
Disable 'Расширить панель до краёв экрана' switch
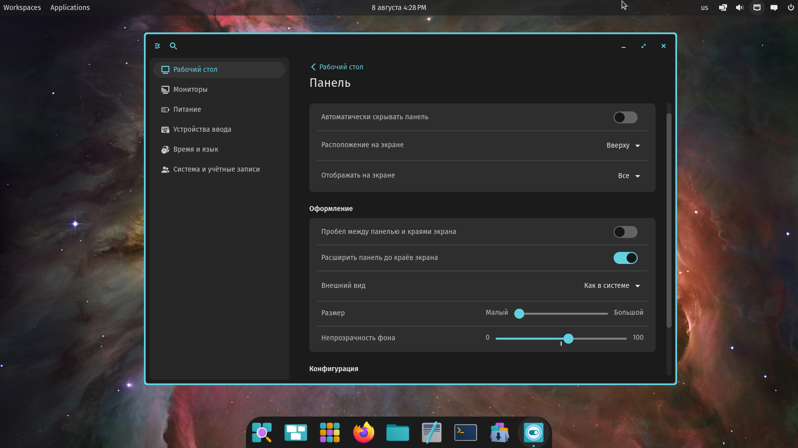click(625, 258)
